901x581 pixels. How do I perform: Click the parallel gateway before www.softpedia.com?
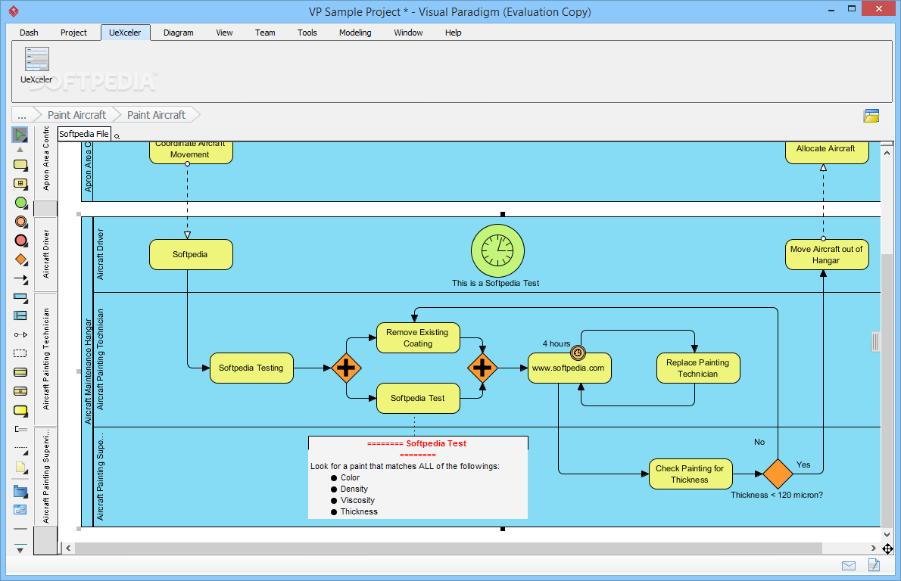pyautogui.click(x=482, y=368)
